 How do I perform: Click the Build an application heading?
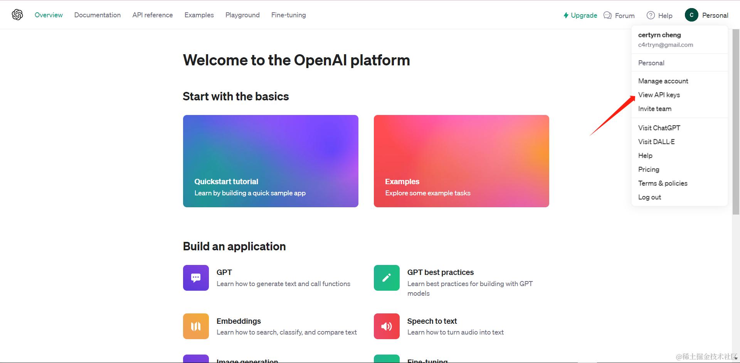click(x=234, y=246)
